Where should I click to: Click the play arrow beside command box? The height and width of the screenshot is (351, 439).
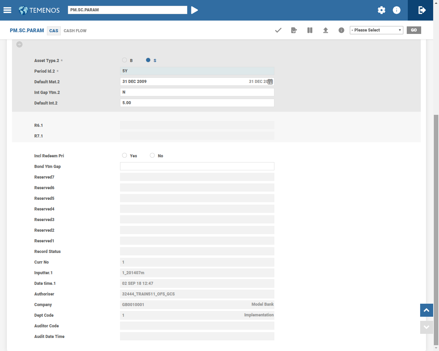coord(194,10)
